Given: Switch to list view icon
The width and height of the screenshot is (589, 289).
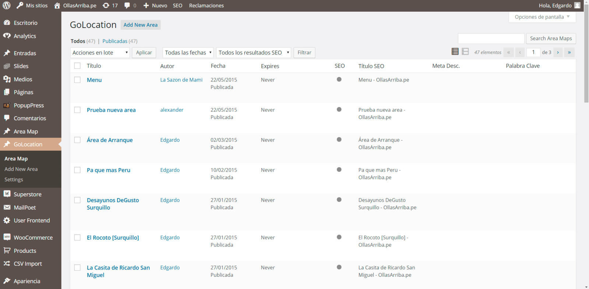Looking at the screenshot, I should tap(455, 52).
